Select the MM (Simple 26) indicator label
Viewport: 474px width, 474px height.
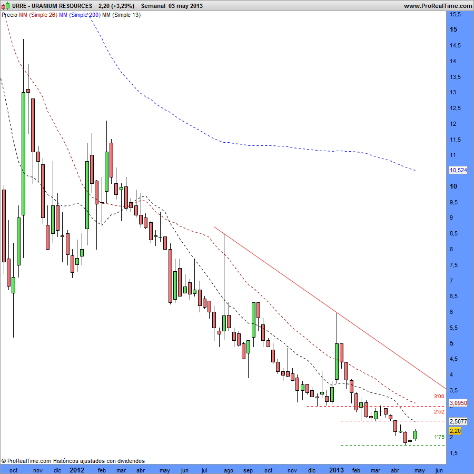(38, 15)
